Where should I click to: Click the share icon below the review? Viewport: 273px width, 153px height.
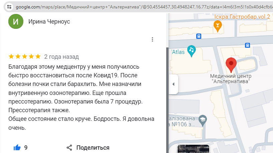coord(69,148)
